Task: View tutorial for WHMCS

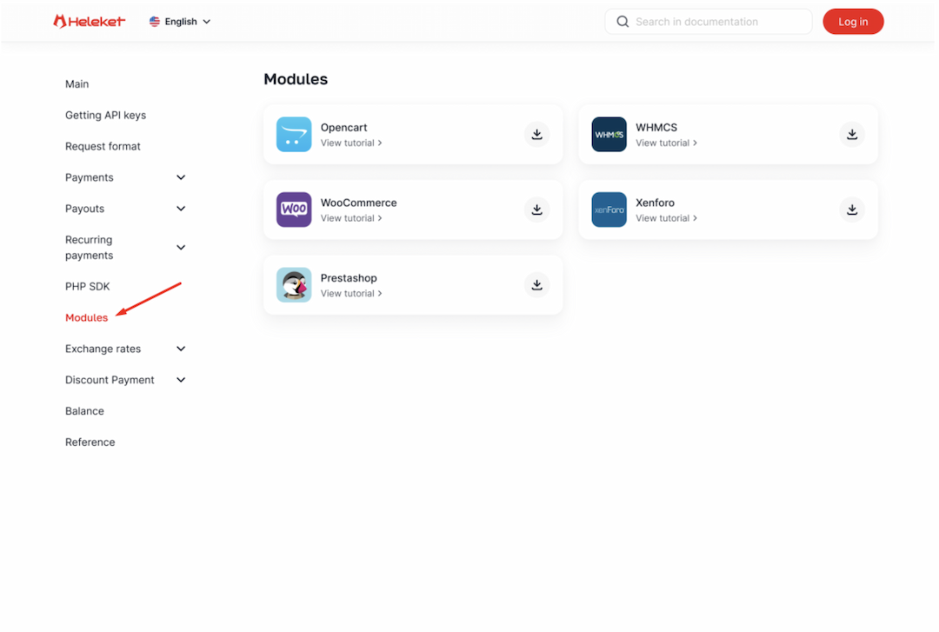Action: click(666, 143)
